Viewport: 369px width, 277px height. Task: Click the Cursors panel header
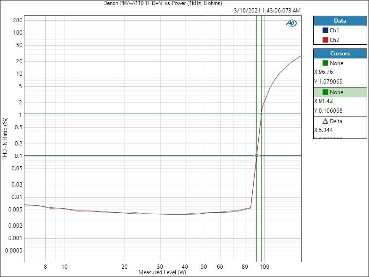coord(339,54)
